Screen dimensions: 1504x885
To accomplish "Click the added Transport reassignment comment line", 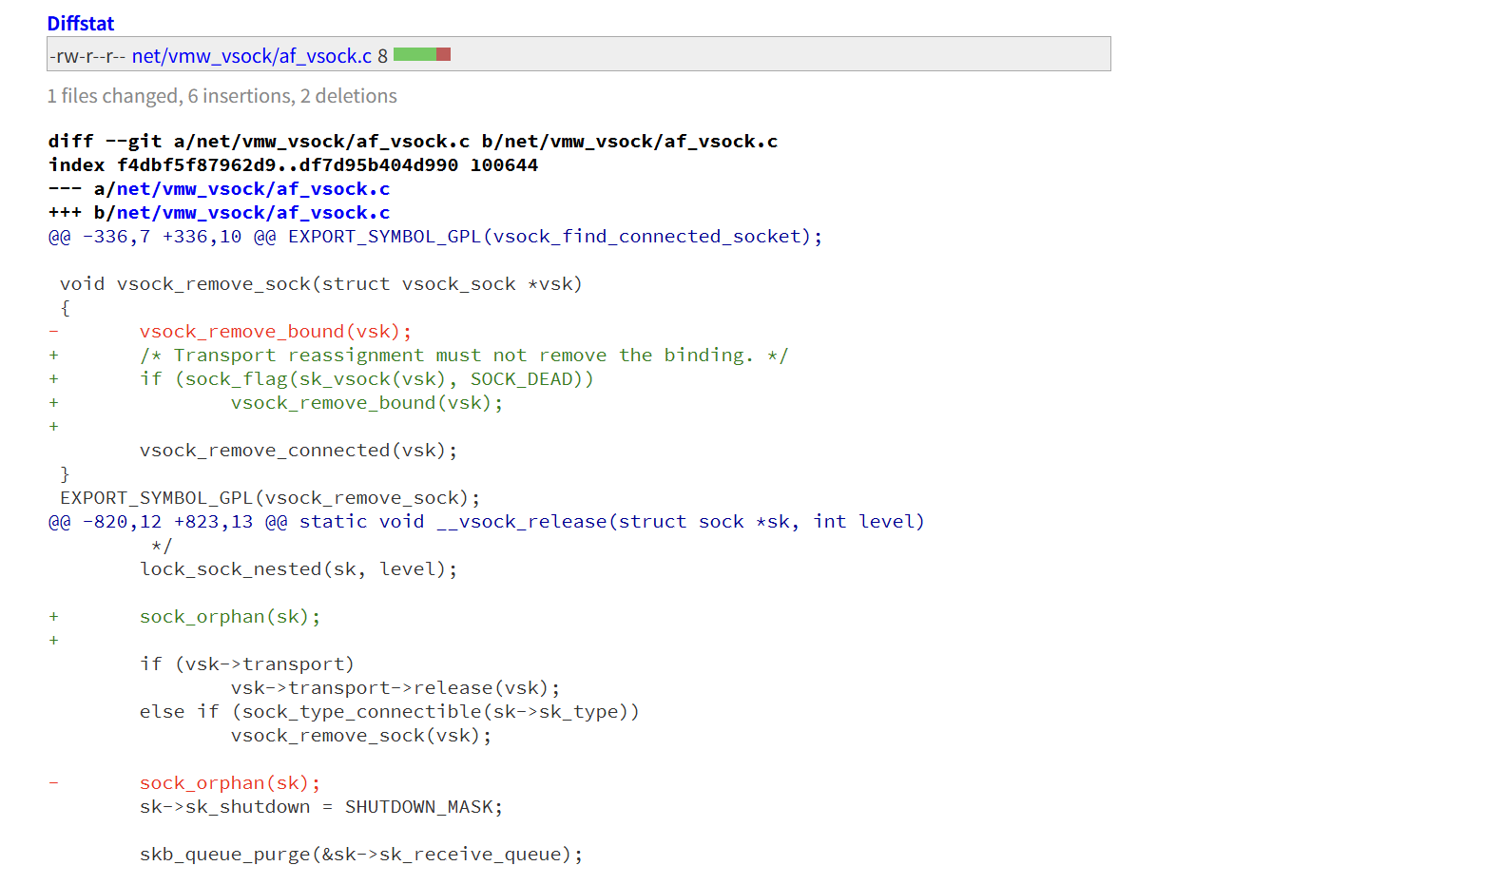I will click(x=463, y=356).
